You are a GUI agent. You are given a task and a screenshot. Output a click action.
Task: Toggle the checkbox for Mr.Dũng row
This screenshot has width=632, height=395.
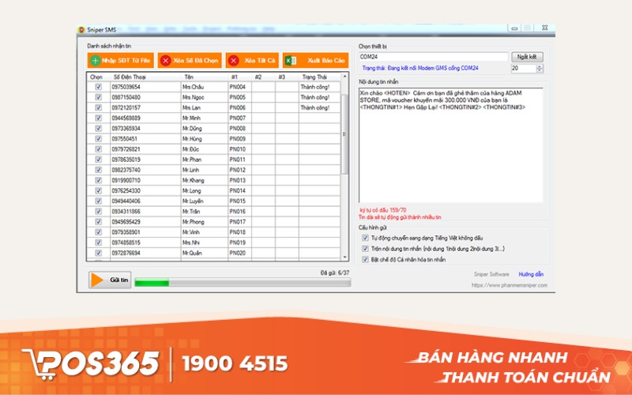click(98, 128)
